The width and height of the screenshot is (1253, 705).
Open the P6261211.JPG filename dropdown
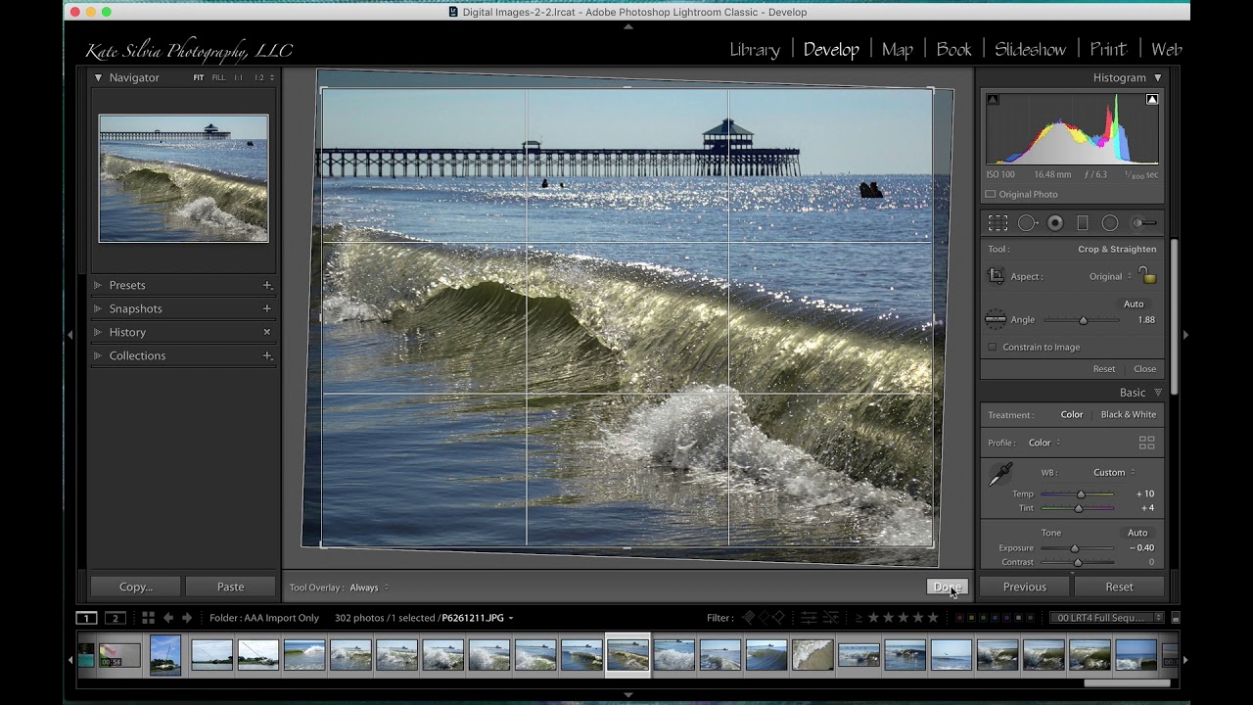coord(478,618)
